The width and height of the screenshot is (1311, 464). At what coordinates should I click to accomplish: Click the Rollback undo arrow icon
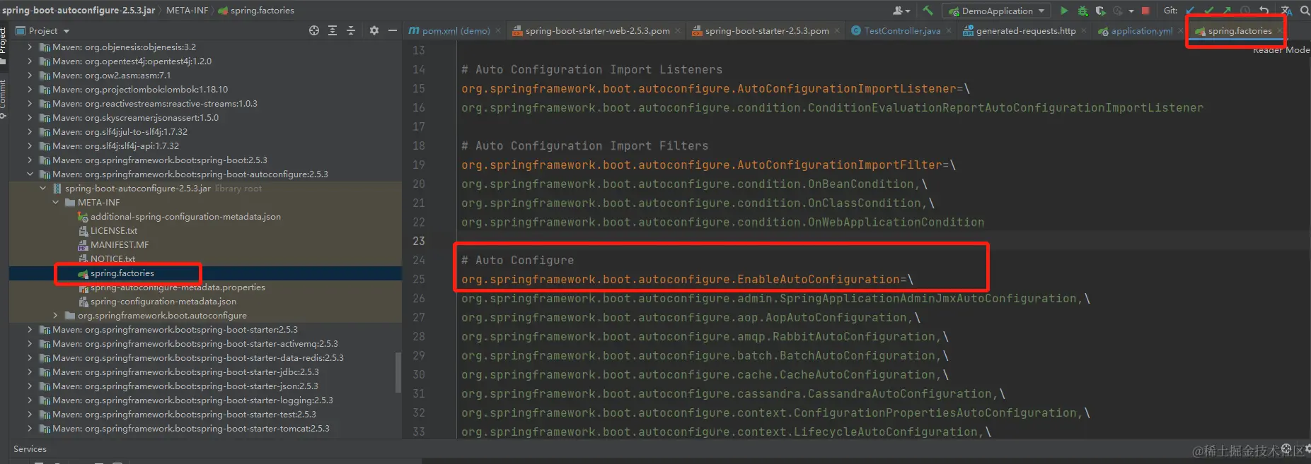click(x=1264, y=11)
